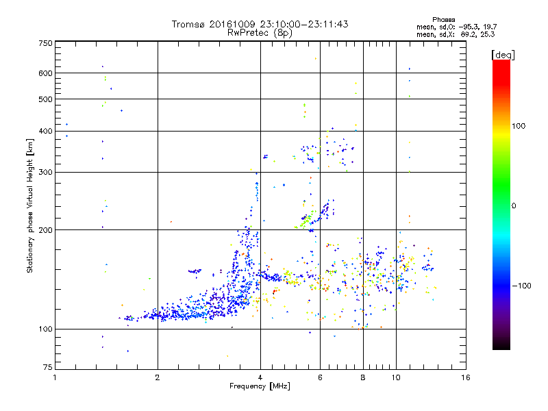Click the plot title "Tromsø 20161009 23:10:00-23:11:43"

coord(260,24)
